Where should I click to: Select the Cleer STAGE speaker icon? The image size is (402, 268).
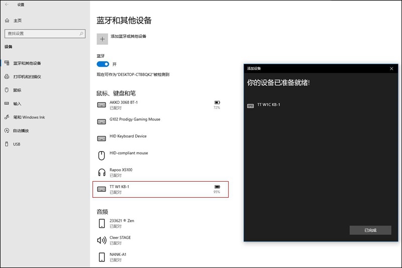point(102,240)
